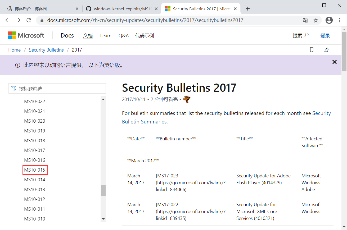Open MS10-015 in the sidebar
The image size is (347, 230).
tap(35, 170)
